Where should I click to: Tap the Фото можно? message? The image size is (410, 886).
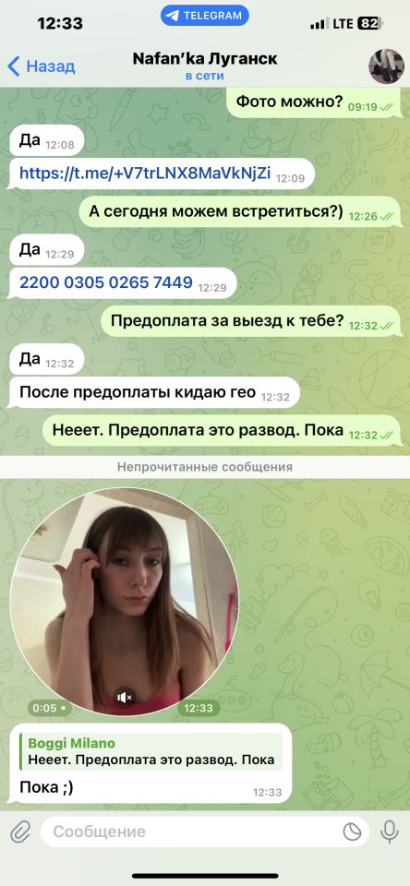(x=313, y=102)
